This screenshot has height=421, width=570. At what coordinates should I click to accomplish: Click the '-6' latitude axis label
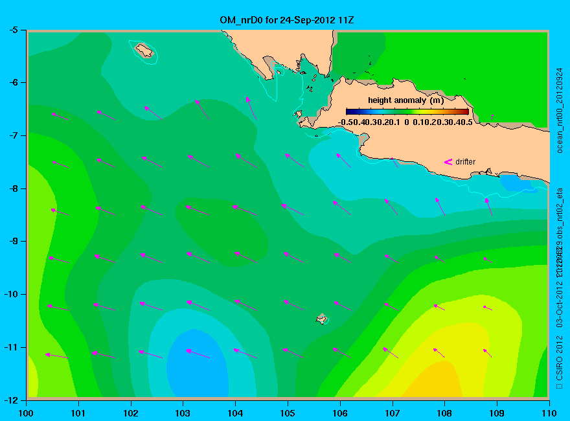pos(13,82)
